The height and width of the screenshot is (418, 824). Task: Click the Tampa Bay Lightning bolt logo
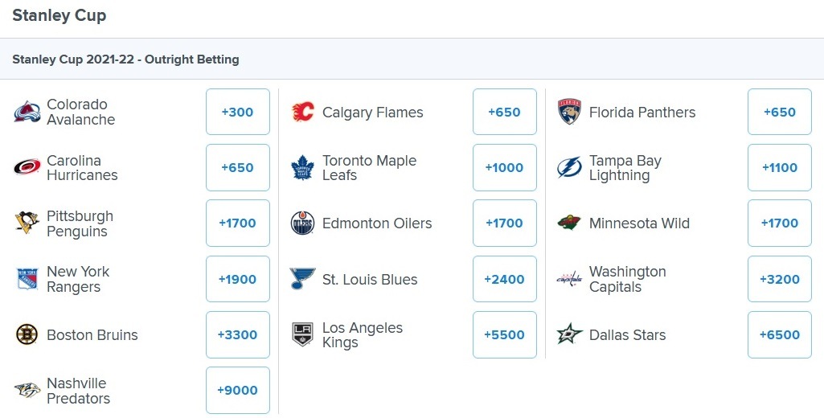click(x=570, y=168)
